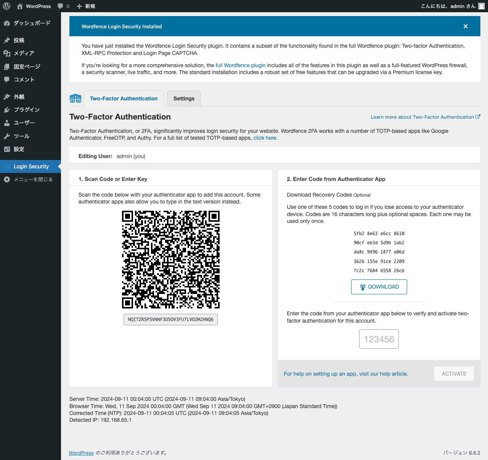This screenshot has width=488, height=460.
Task: Click recovery code 5fb2 8e63 e6cc 8610
Action: (379, 234)
